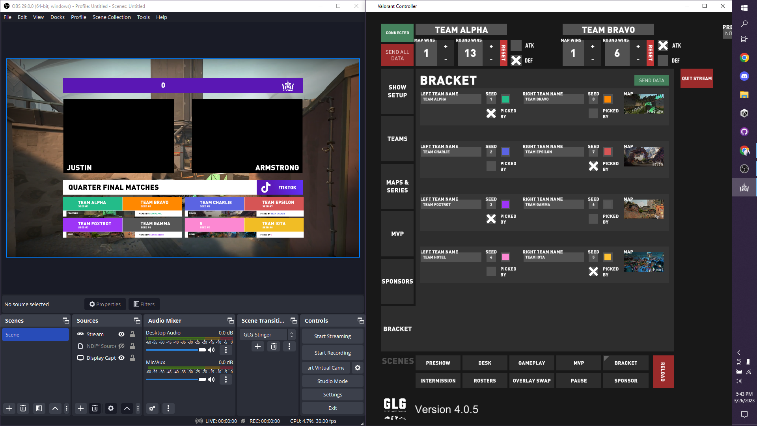
Task: Hide the Stream source with eye icon
Action: (121, 334)
